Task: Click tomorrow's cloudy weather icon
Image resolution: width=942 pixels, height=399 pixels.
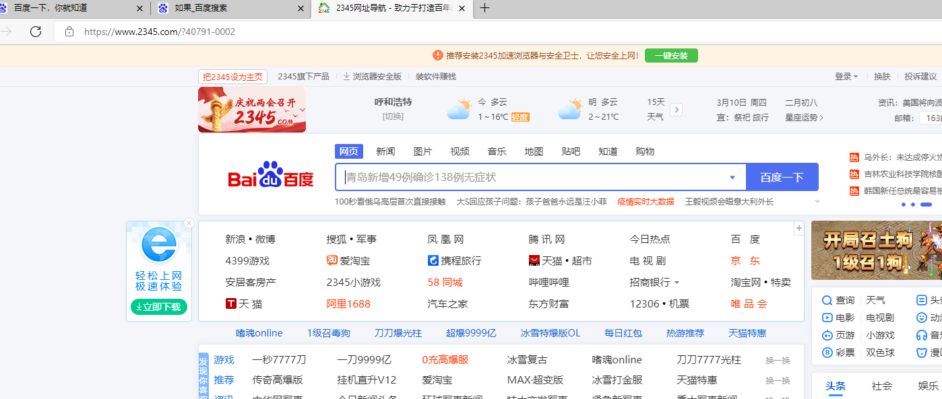Action: 570,109
